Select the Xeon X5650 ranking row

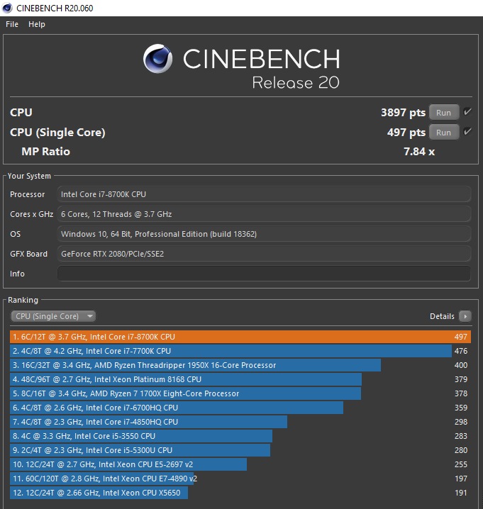(240, 493)
